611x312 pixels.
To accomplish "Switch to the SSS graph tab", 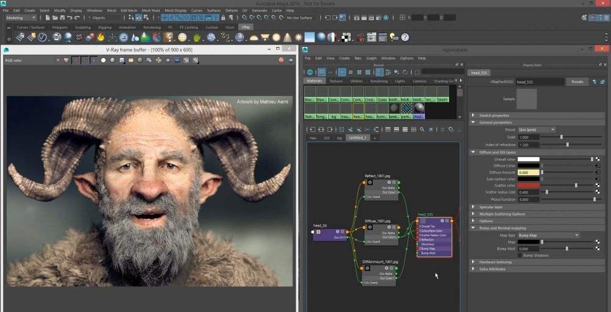I will (326, 138).
